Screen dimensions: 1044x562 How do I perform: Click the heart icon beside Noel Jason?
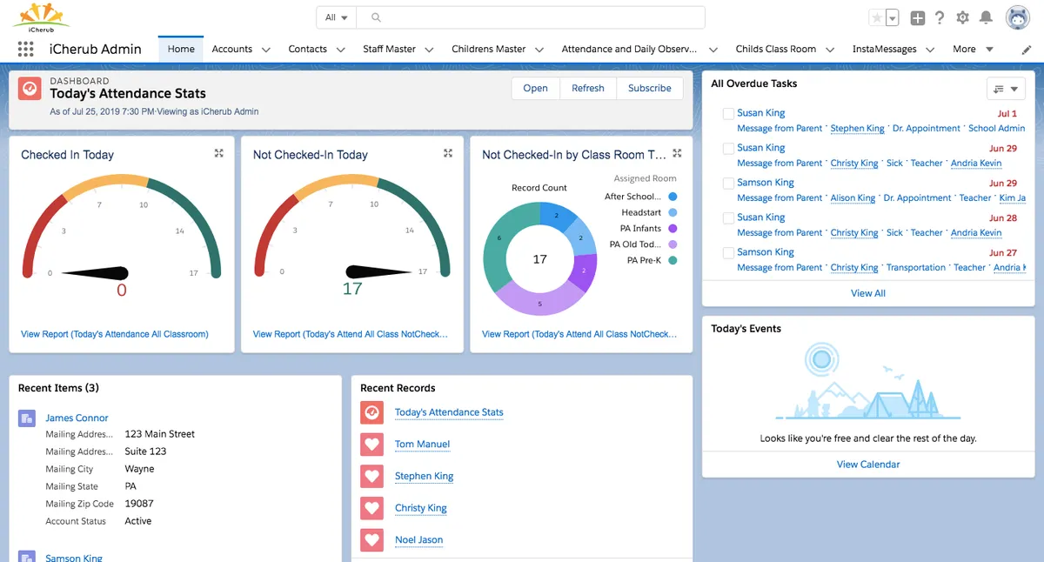coord(372,540)
